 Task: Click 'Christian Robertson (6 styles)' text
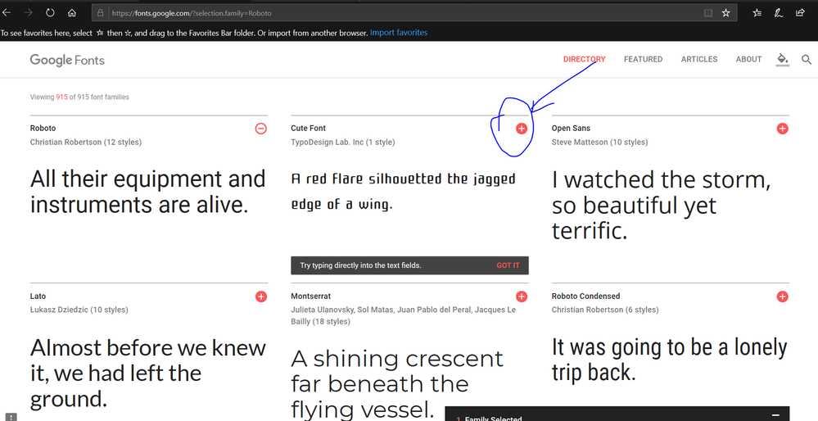pyautogui.click(x=605, y=310)
